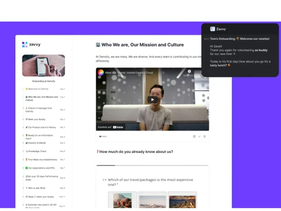The width and height of the screenshot is (281, 211).
Task: Click the Video label icon below player
Action: tap(103, 136)
